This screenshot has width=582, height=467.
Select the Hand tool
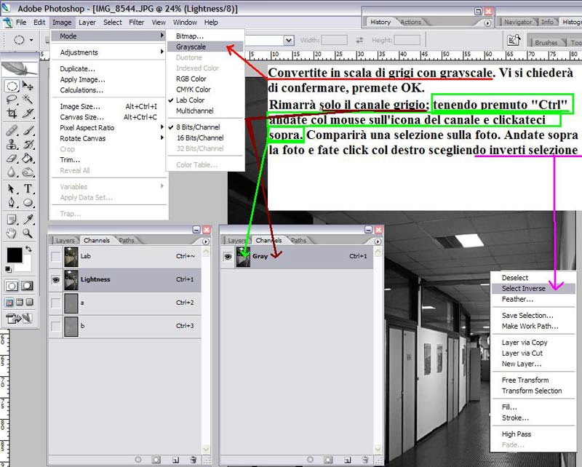[12, 233]
